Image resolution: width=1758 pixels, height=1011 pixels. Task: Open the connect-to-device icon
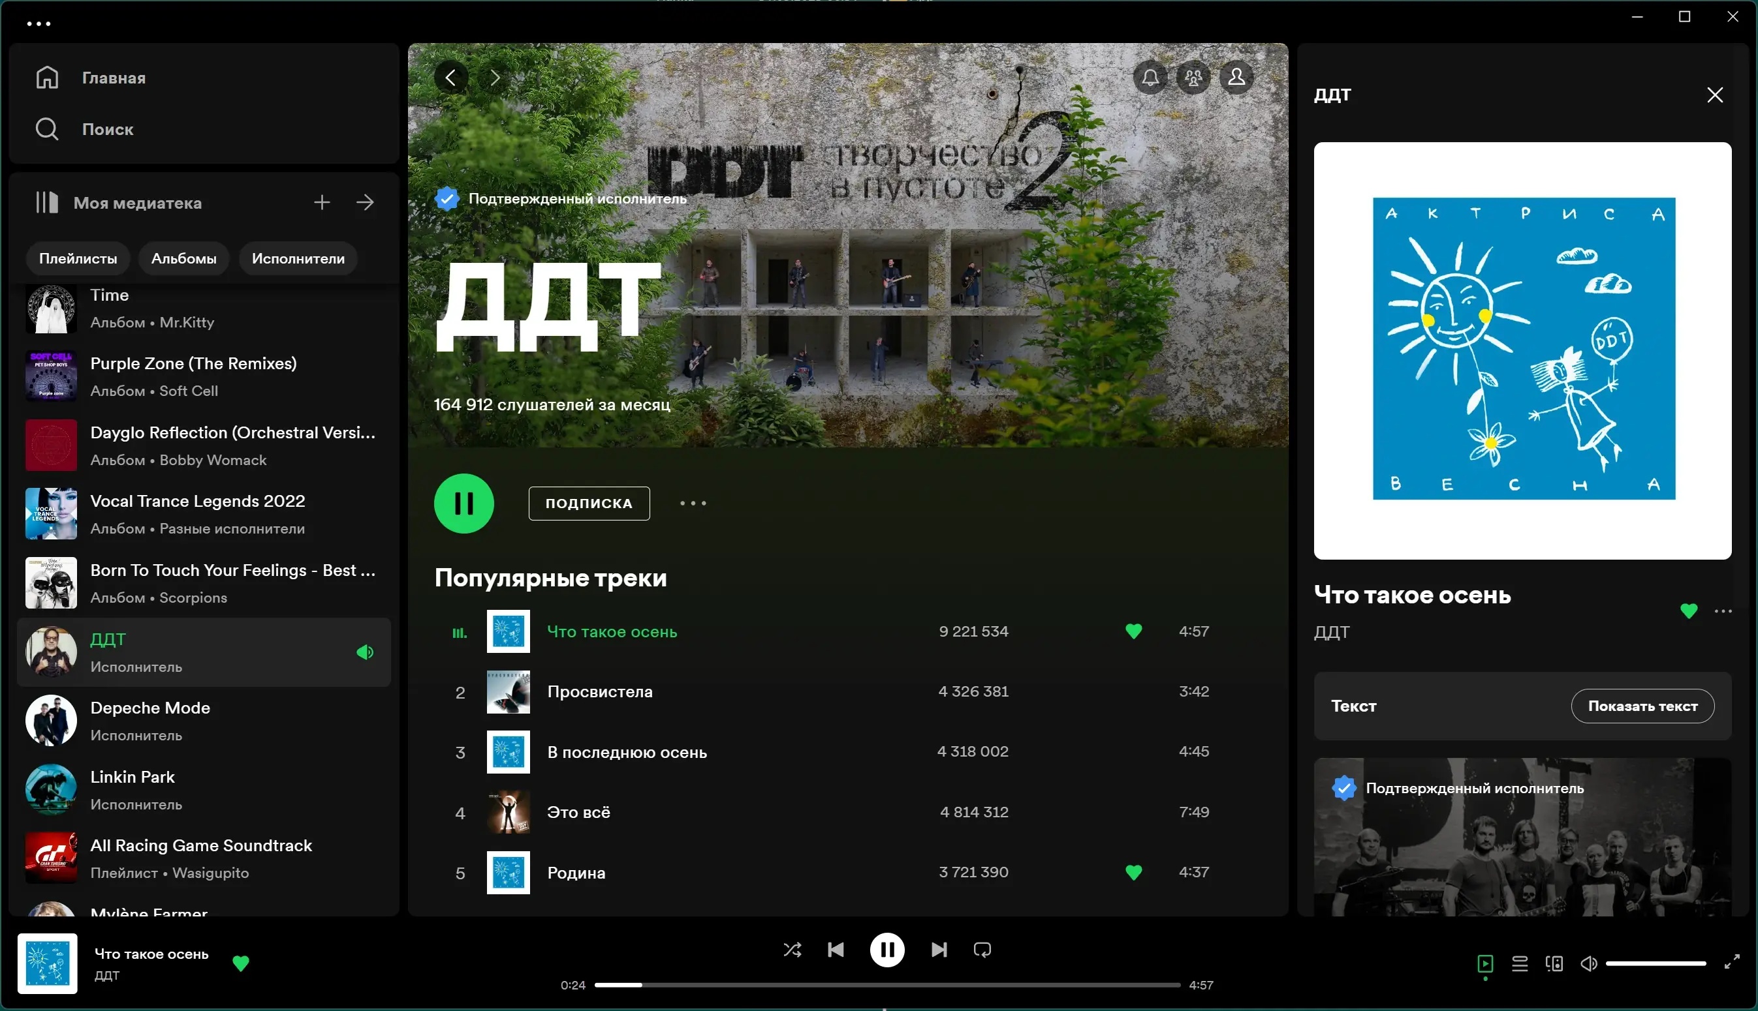(1554, 963)
